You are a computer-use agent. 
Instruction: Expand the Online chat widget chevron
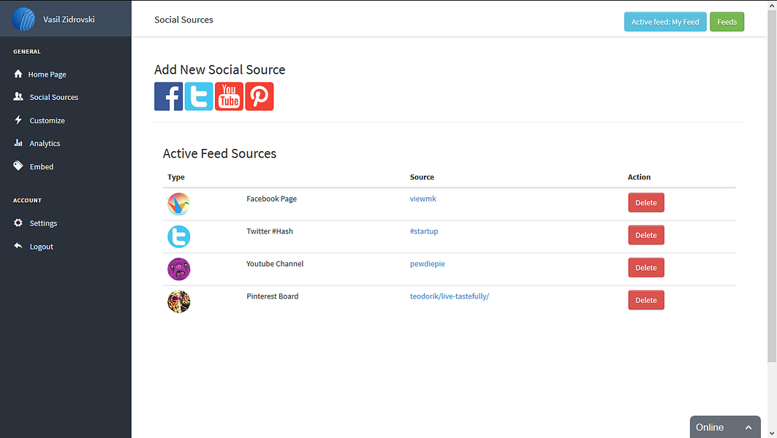pyautogui.click(x=748, y=428)
